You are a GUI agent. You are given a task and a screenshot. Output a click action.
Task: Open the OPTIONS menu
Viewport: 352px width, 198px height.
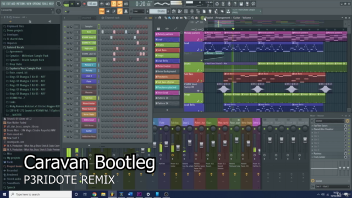pos(37,4)
